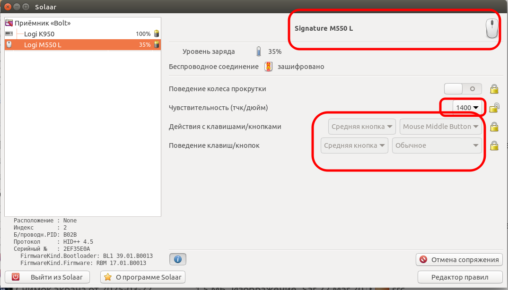The height and width of the screenshot is (290, 508).
Task: Click the encryption shield icon
Action: coord(268,67)
